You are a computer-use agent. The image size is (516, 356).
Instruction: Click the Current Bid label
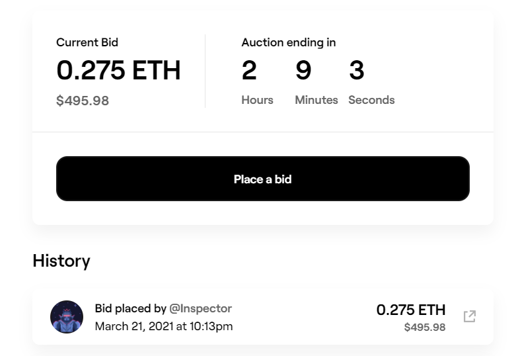pos(87,42)
